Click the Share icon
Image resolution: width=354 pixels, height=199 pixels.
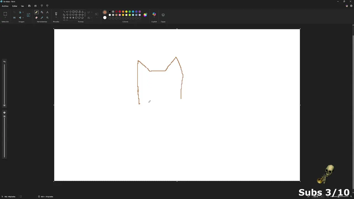click(x=35, y=6)
